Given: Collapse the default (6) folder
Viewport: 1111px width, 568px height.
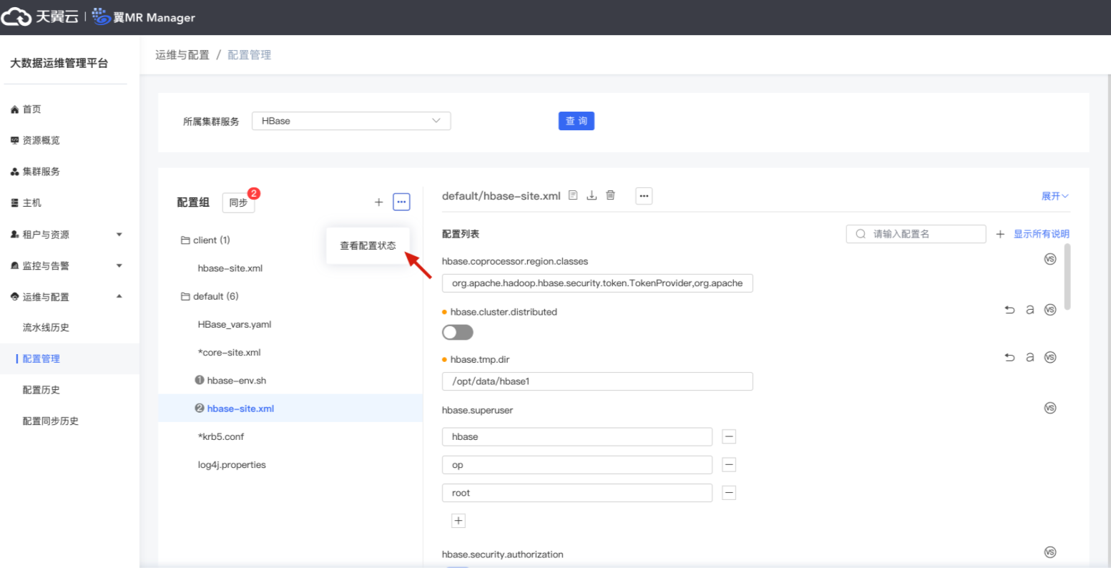Looking at the screenshot, I should [209, 296].
